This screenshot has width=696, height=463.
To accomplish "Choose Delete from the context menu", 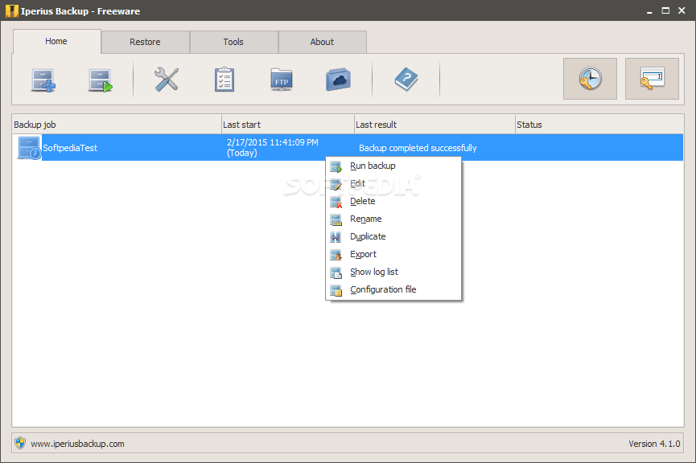I will coord(393,201).
